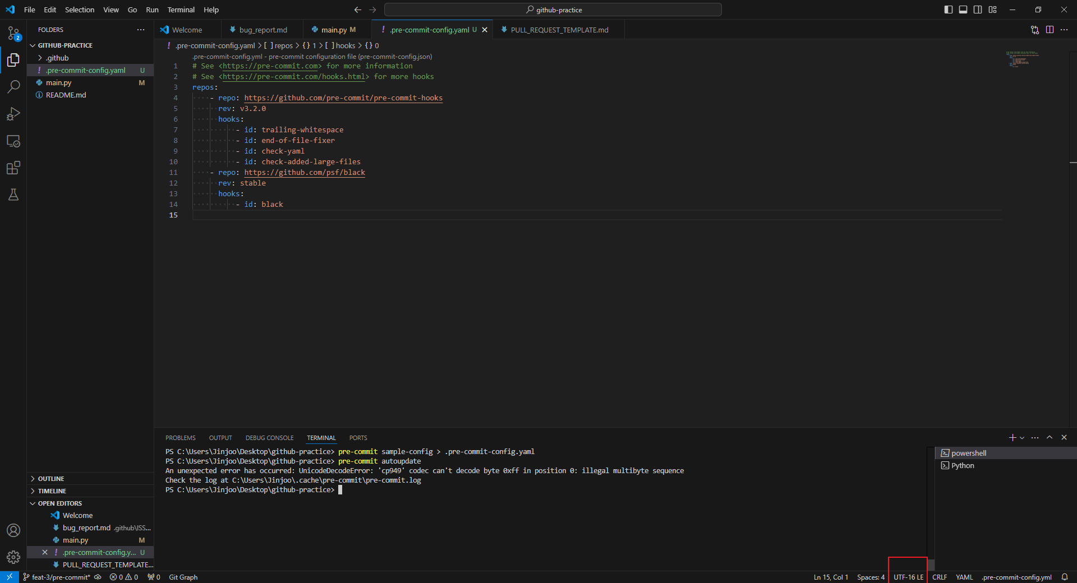Open the Testing flask view
This screenshot has width=1077, height=583.
pyautogui.click(x=13, y=195)
